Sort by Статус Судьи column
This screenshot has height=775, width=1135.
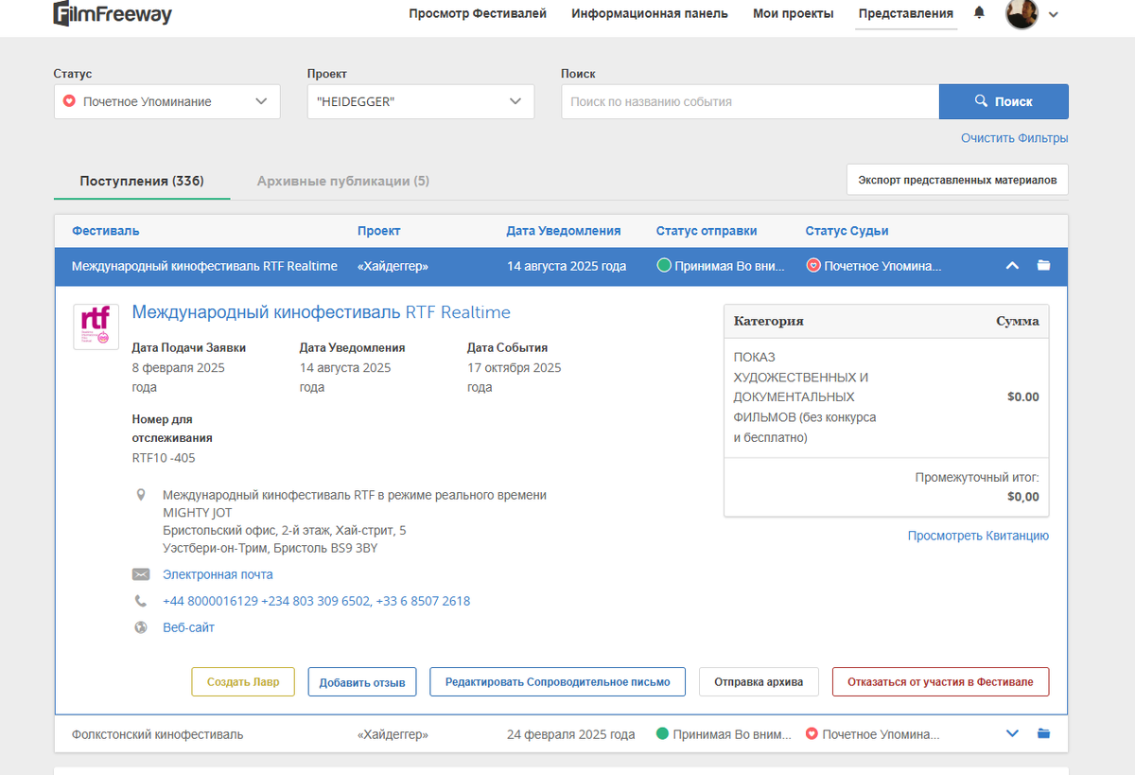pyautogui.click(x=847, y=231)
